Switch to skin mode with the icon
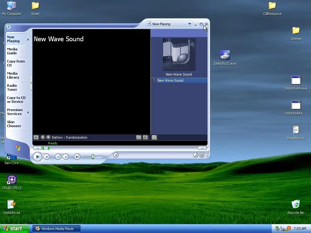 [202, 155]
